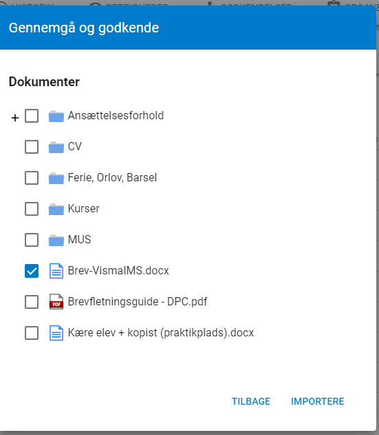Go back with the TILBAGE button

point(251,401)
